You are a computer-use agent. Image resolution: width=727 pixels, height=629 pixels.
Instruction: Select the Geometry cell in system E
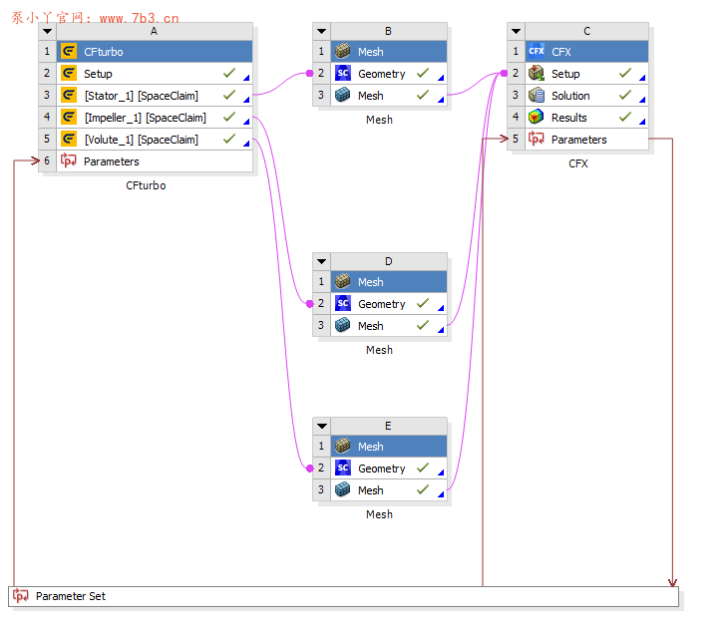[389, 469]
